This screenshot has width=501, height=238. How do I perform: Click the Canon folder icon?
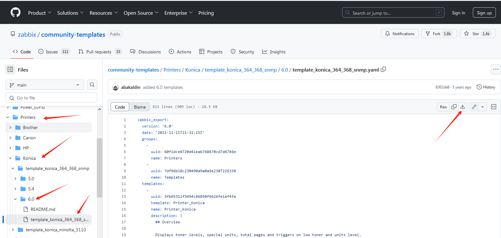tap(18, 138)
